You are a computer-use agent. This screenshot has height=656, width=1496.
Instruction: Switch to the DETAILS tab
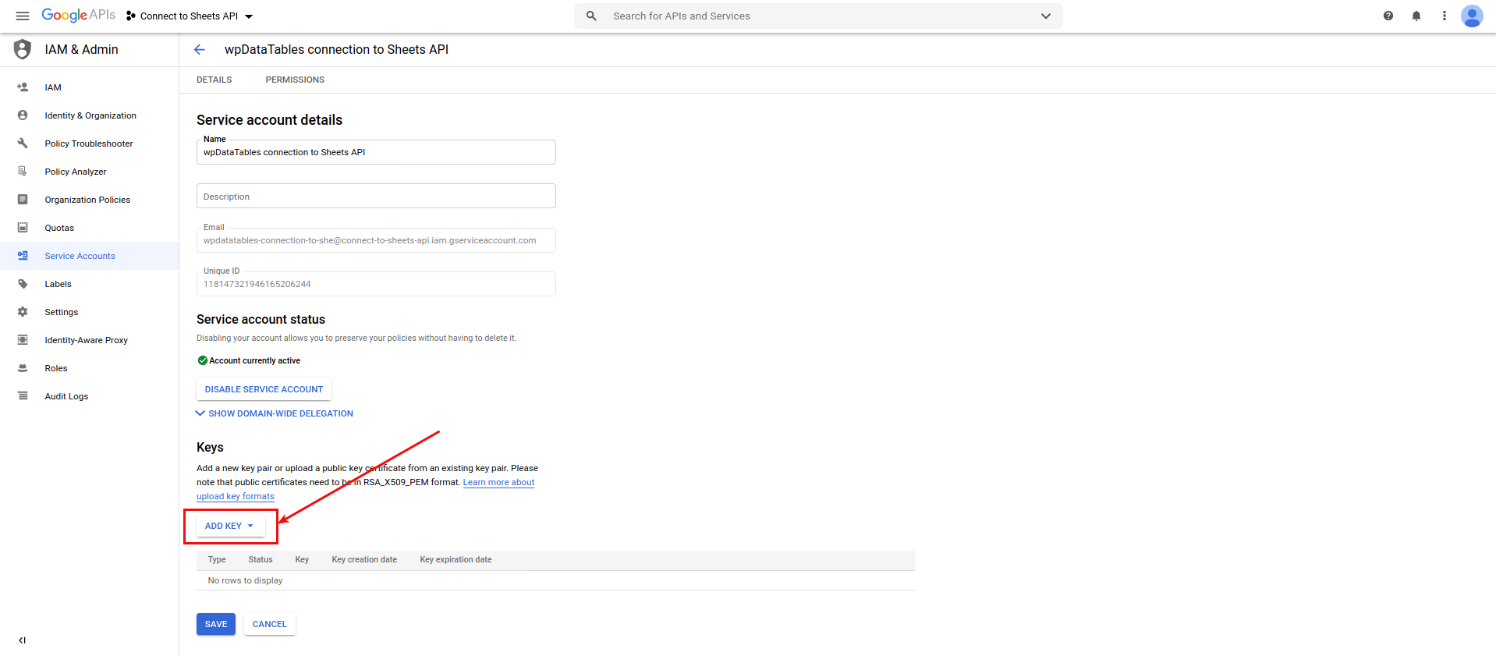point(214,80)
